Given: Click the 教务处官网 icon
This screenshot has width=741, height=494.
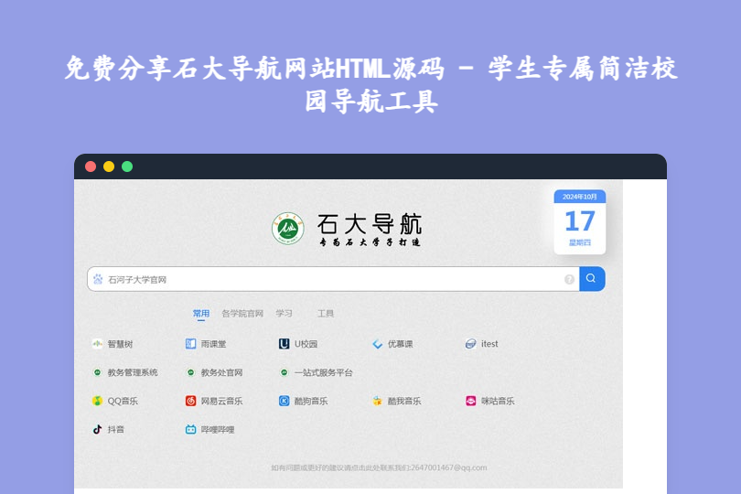Looking at the screenshot, I should 190,372.
